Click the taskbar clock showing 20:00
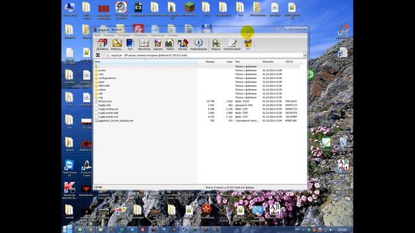Screen dimensions: 415x233 tap(342, 230)
